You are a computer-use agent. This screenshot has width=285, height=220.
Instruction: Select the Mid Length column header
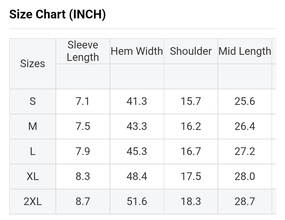[245, 51]
